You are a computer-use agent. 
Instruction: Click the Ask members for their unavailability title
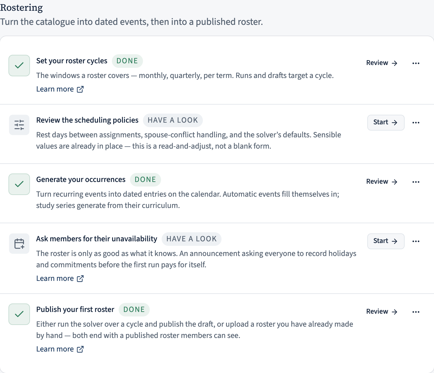[x=97, y=239]
